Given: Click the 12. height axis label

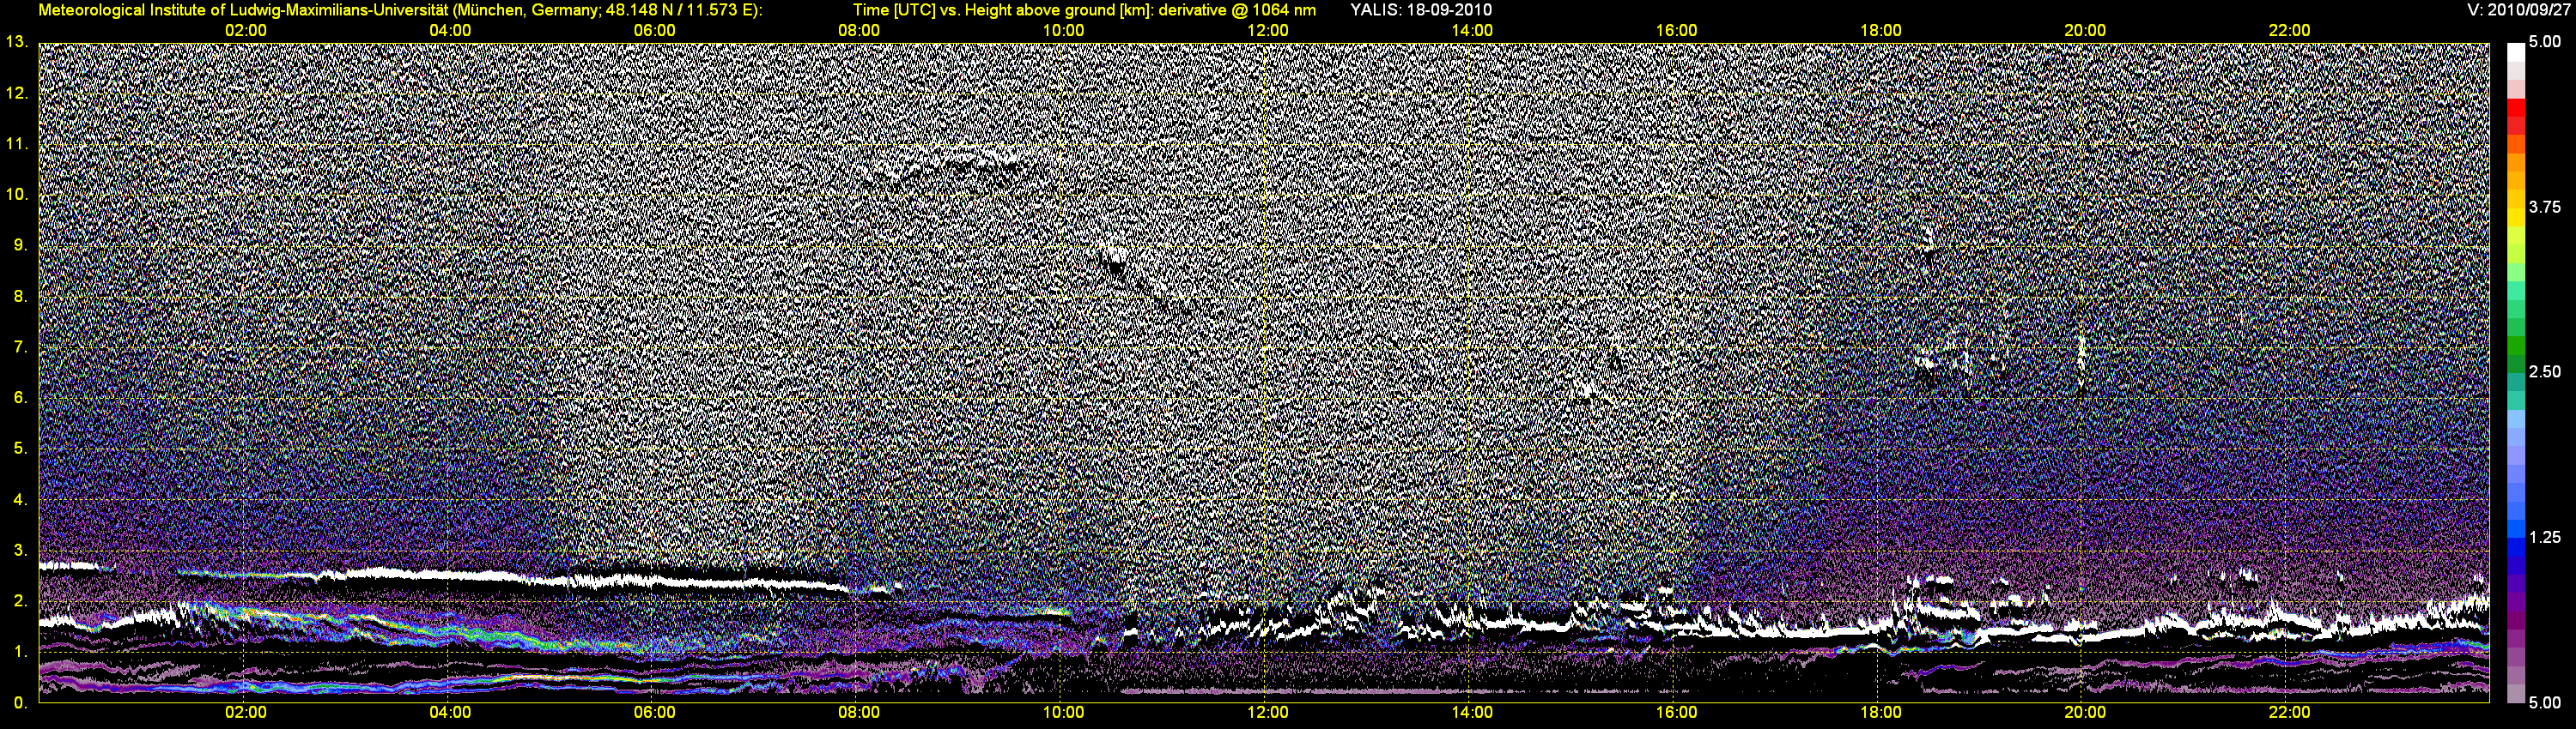Looking at the screenshot, I should click(17, 93).
